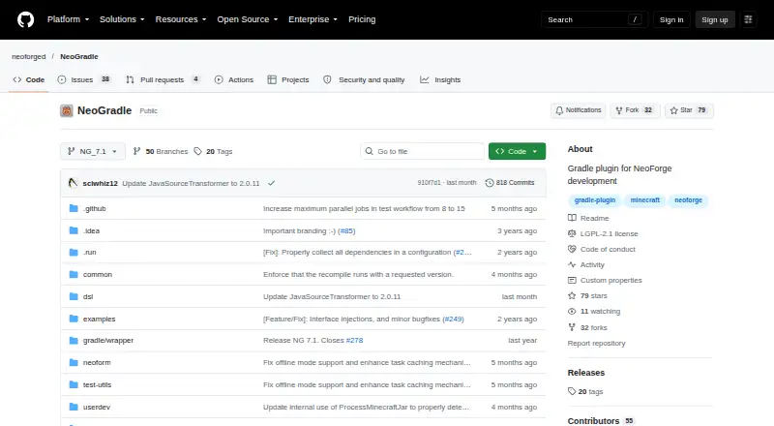
Task: Expand the Solutions menu
Action: (122, 19)
